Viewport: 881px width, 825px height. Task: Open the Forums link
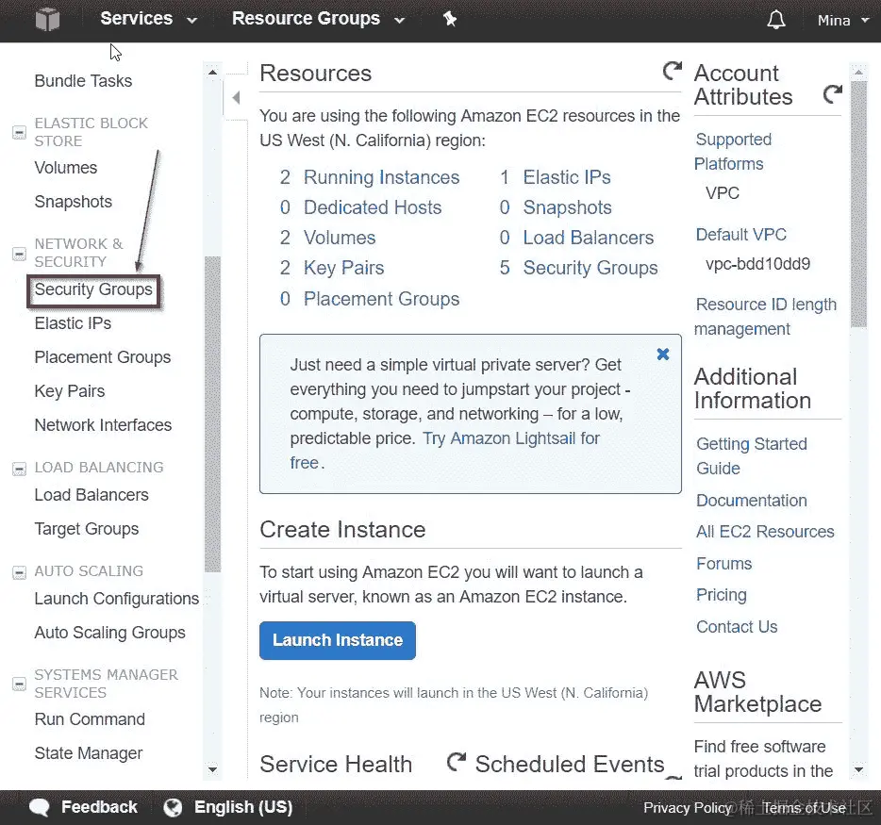coord(723,563)
